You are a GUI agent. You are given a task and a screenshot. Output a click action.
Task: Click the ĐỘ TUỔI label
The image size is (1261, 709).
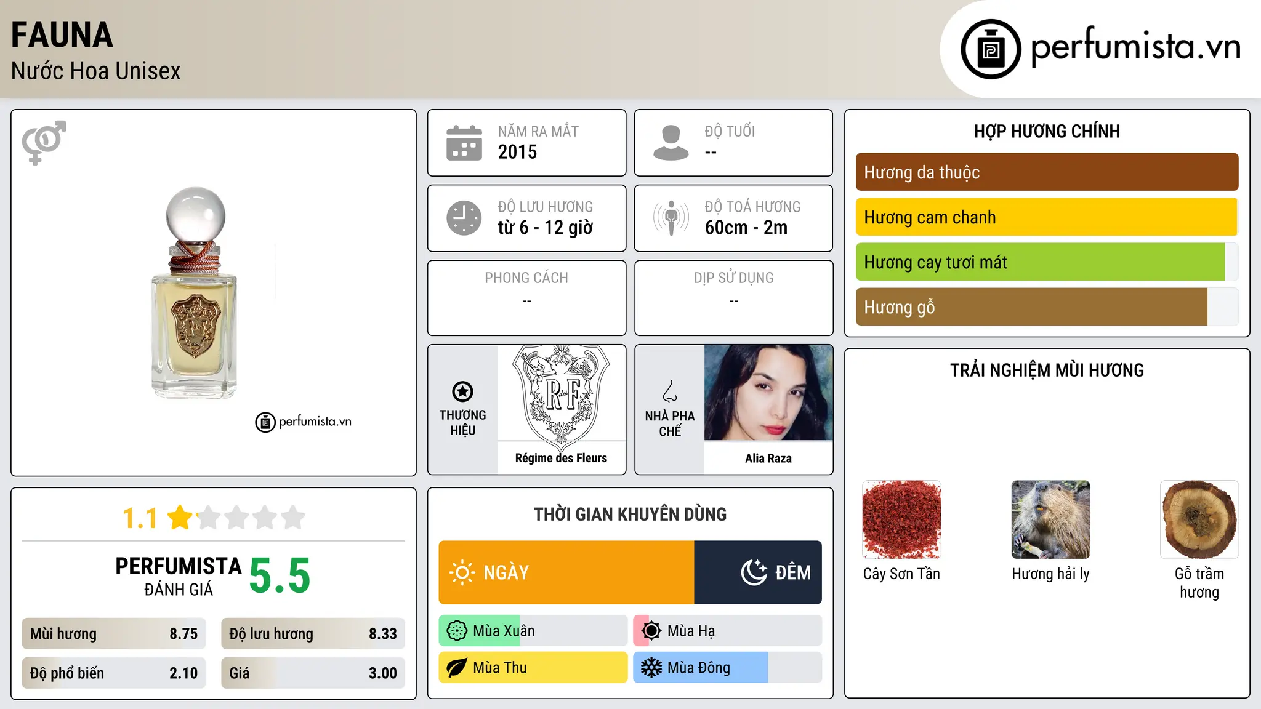[x=730, y=131]
